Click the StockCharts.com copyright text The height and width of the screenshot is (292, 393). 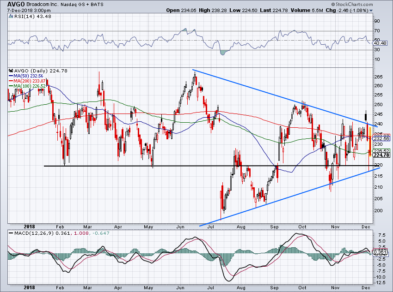tap(352, 4)
